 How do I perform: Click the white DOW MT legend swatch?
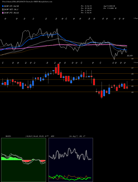tap(3, 9)
